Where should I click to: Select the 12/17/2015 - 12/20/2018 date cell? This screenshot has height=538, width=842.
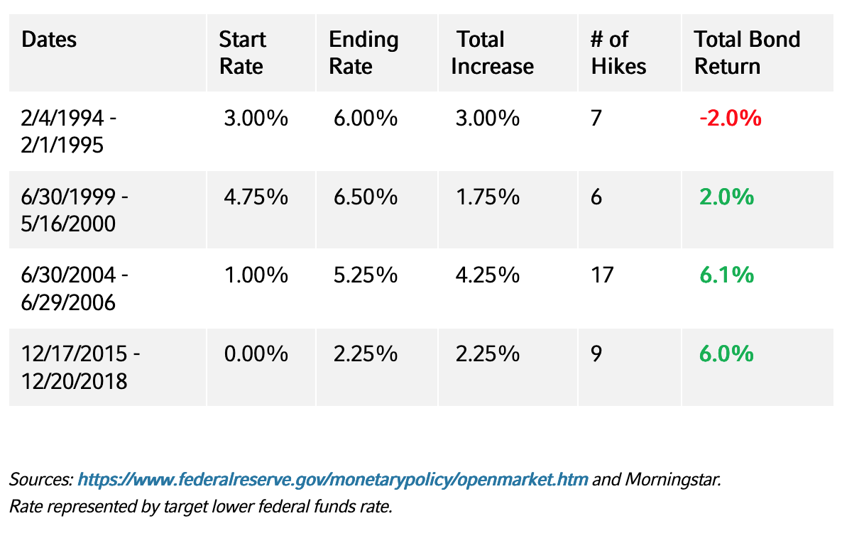pyautogui.click(x=81, y=367)
